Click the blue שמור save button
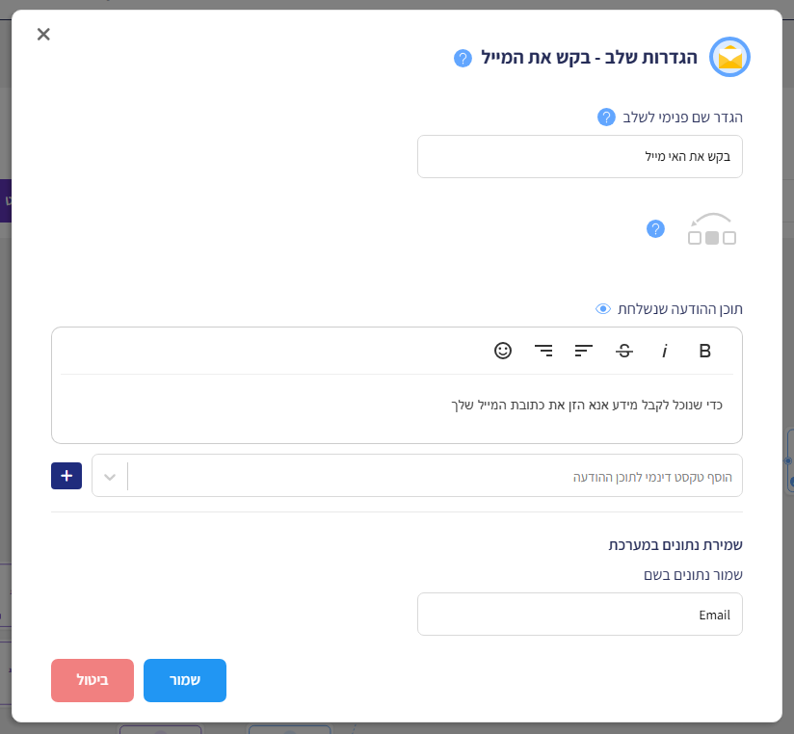Image resolution: width=794 pixels, height=734 pixels. [x=185, y=680]
